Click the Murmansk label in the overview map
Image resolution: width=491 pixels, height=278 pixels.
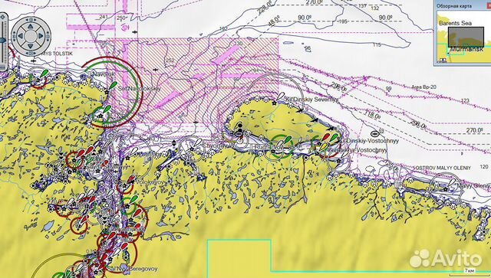tap(466, 50)
